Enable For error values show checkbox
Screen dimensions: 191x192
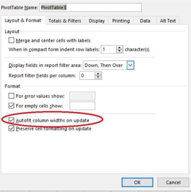click(x=11, y=96)
